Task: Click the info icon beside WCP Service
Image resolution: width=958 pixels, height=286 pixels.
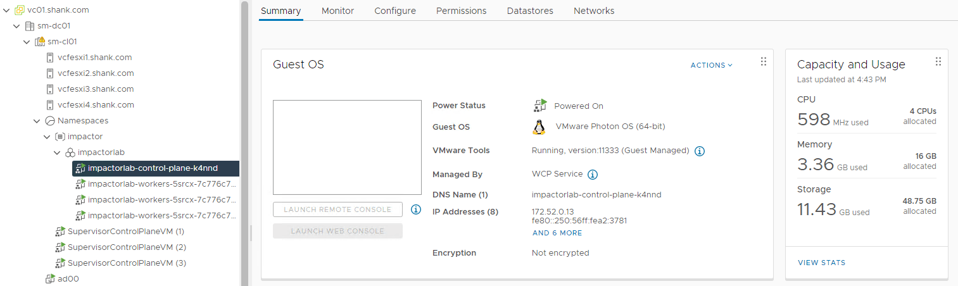Action: (x=593, y=175)
